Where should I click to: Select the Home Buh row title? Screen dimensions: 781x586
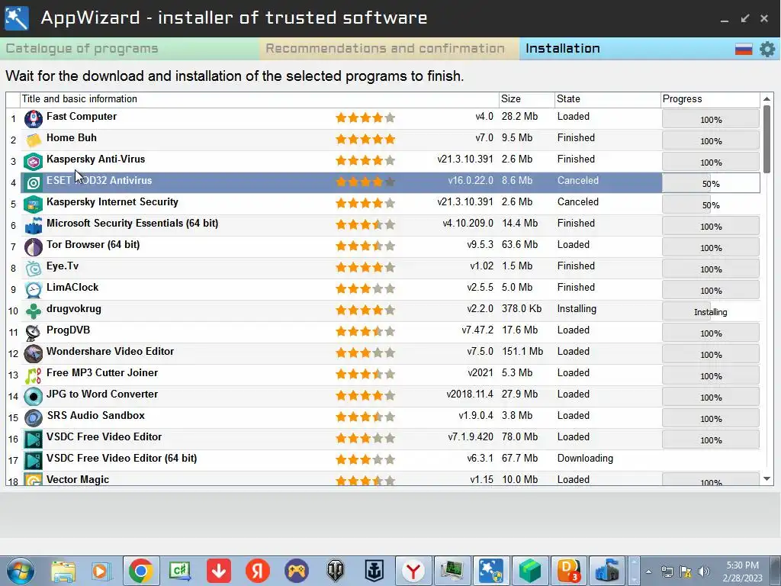coord(72,137)
